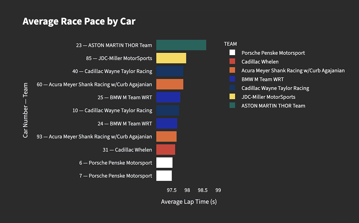Toggle Acura Meyer Shank Racing legend entry
The width and height of the screenshot is (359, 223).
tap(293, 70)
